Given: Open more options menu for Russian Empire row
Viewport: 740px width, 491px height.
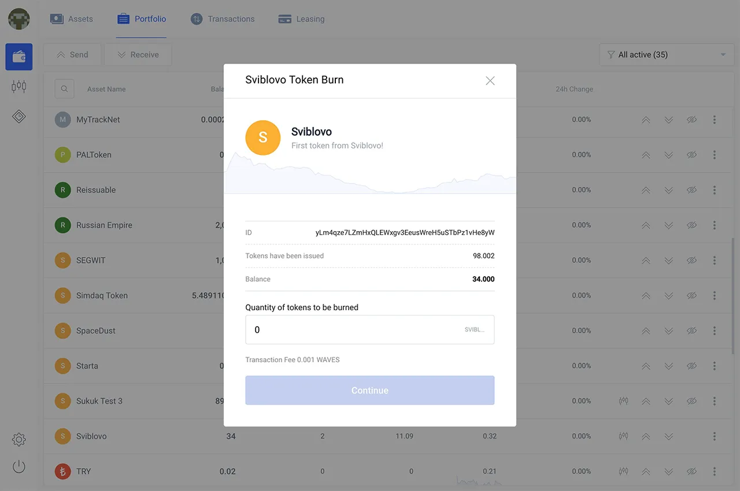Looking at the screenshot, I should click(715, 225).
